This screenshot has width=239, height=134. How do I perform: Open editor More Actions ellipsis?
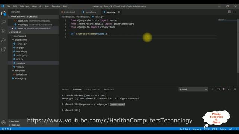(235, 12)
